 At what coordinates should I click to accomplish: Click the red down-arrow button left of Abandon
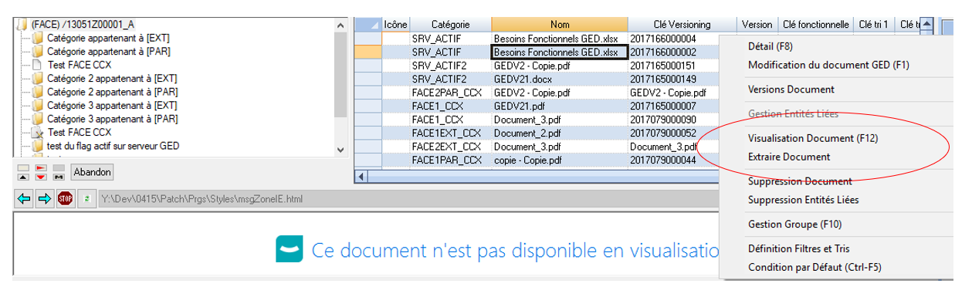pos(41,177)
